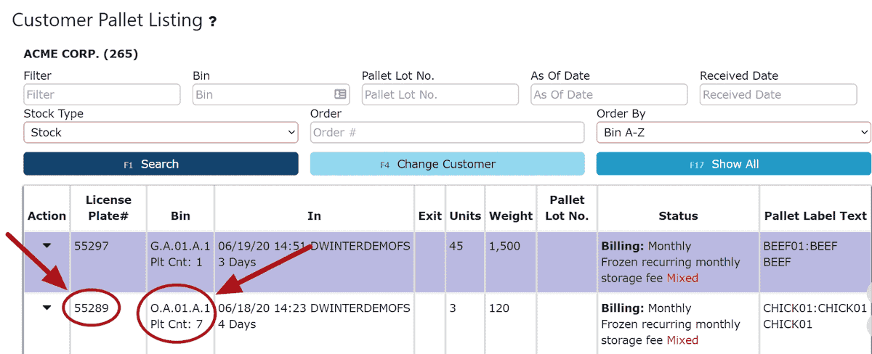Focus the Order # input field
The height and width of the screenshot is (354, 872).
(447, 132)
